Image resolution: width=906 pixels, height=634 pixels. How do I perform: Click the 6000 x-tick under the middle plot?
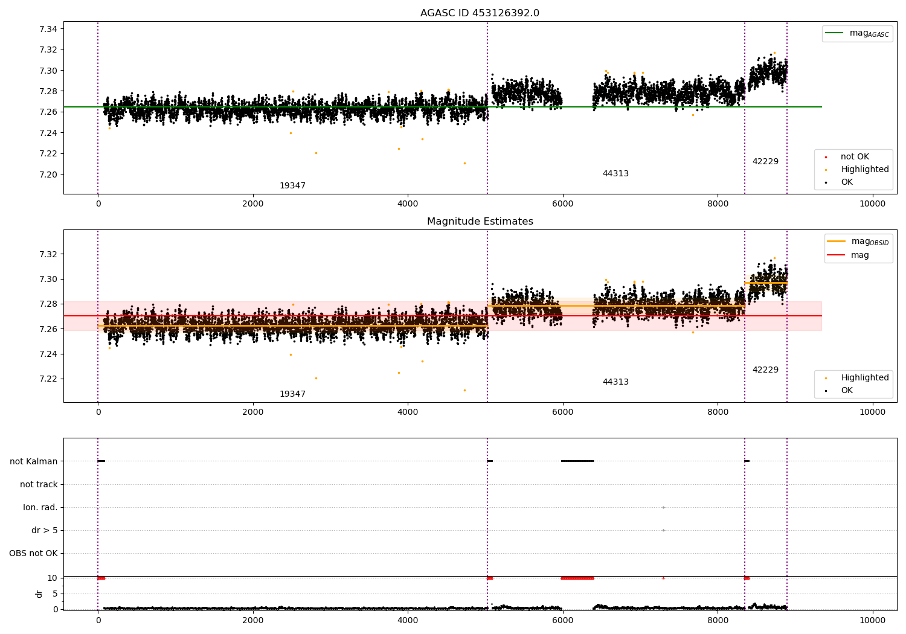563,412
